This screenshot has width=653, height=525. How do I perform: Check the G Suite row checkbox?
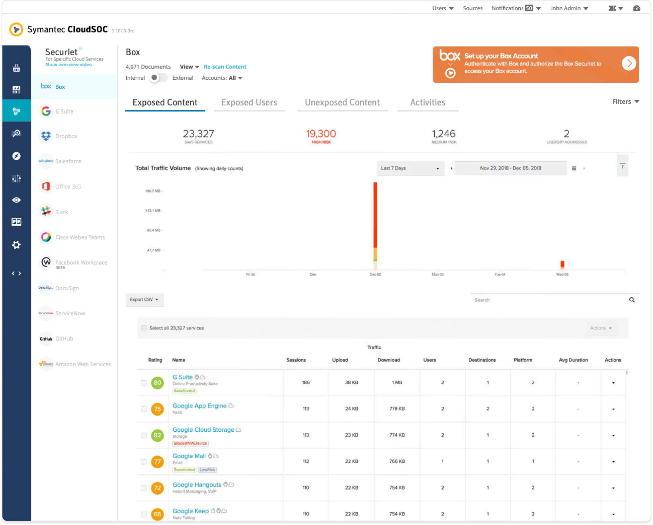[144, 383]
